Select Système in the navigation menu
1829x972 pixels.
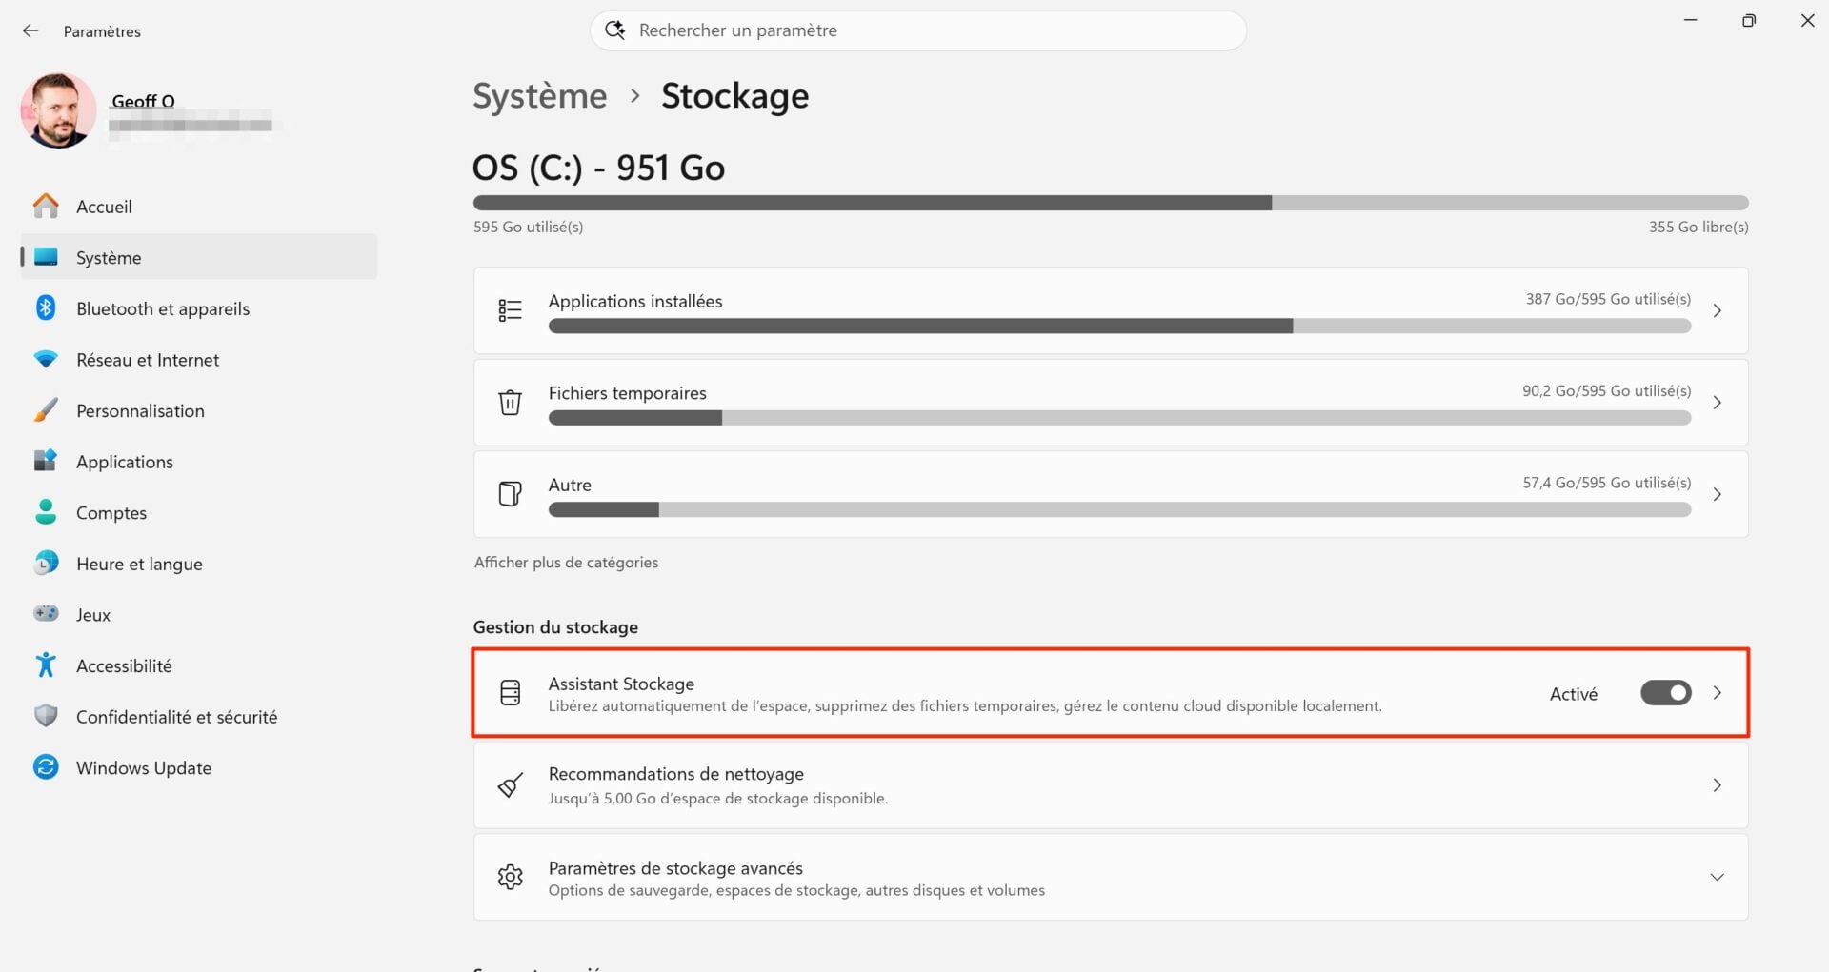(109, 257)
